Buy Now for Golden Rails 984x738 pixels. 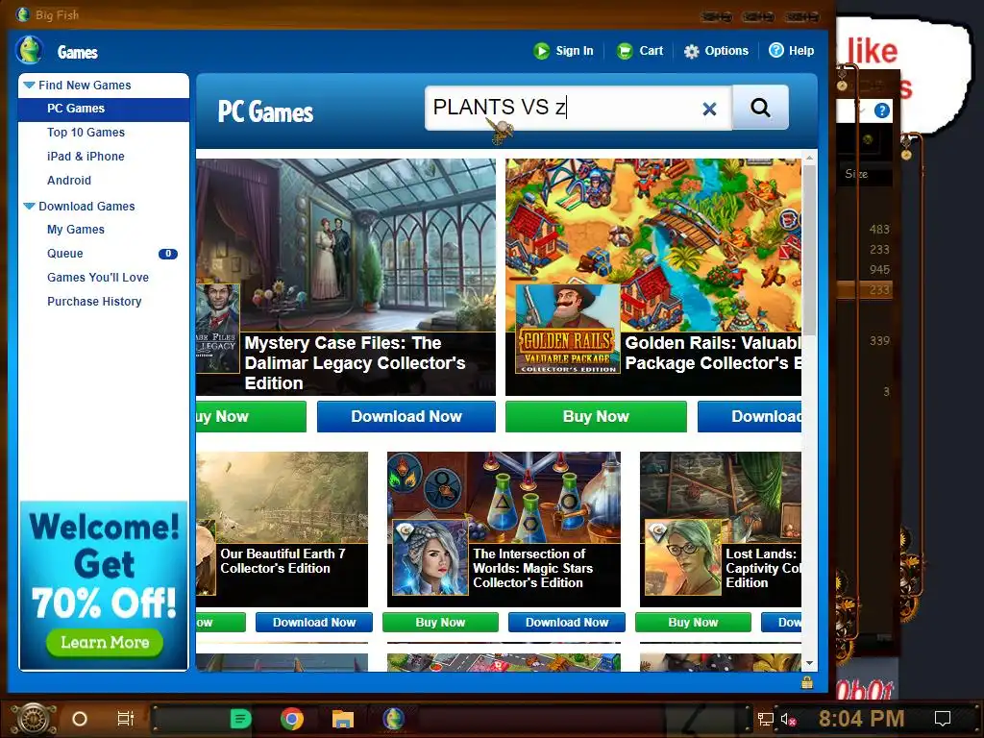pos(596,417)
